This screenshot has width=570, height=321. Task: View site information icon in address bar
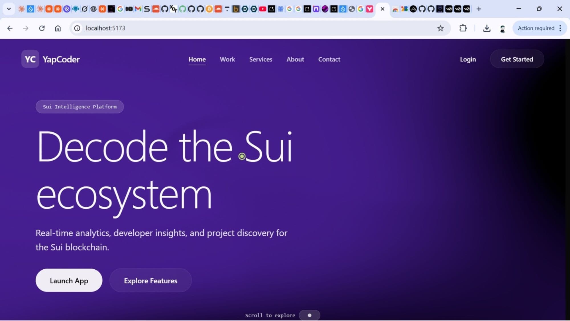[x=77, y=28]
